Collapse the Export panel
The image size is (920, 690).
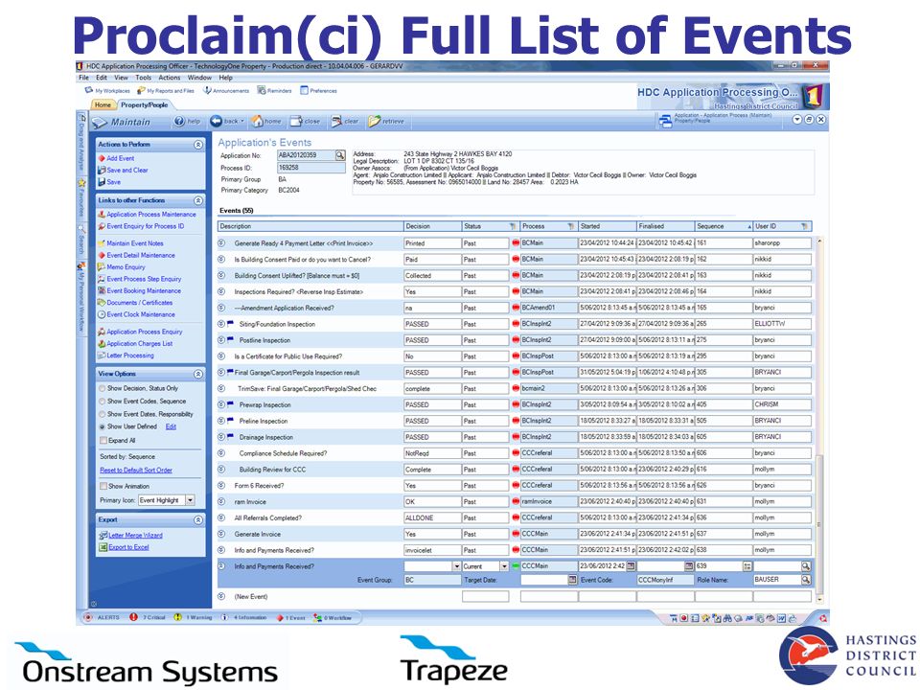(198, 519)
